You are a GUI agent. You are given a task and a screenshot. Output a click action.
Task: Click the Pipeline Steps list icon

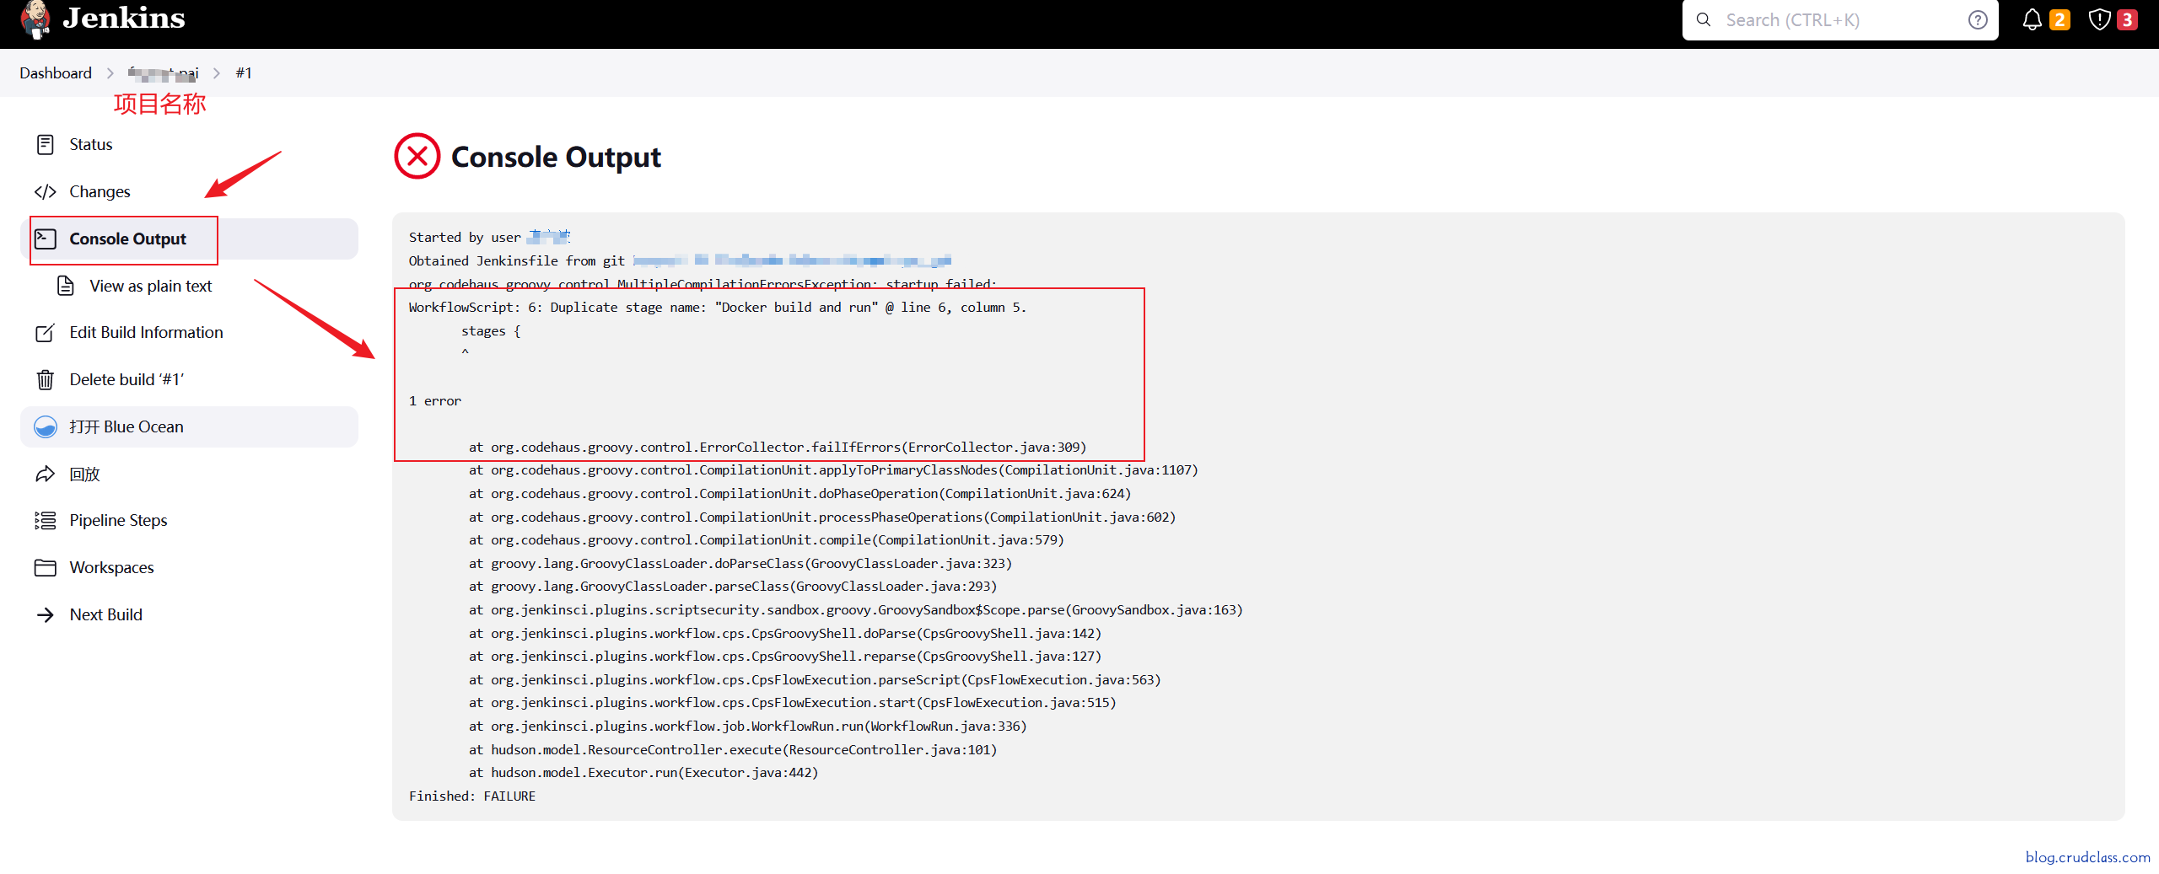coord(46,521)
